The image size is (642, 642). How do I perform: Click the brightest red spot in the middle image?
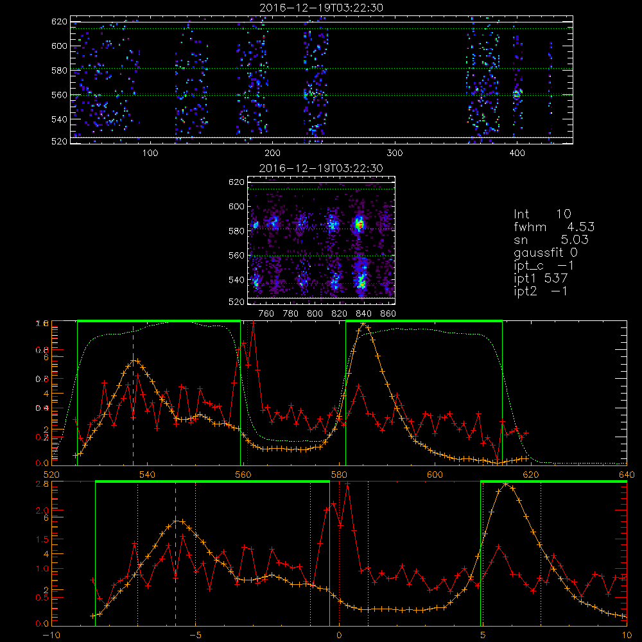[360, 224]
